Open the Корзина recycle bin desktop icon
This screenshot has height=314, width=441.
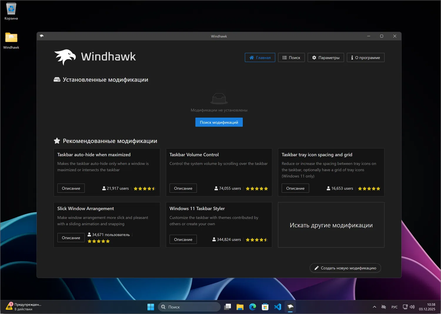coord(11,12)
